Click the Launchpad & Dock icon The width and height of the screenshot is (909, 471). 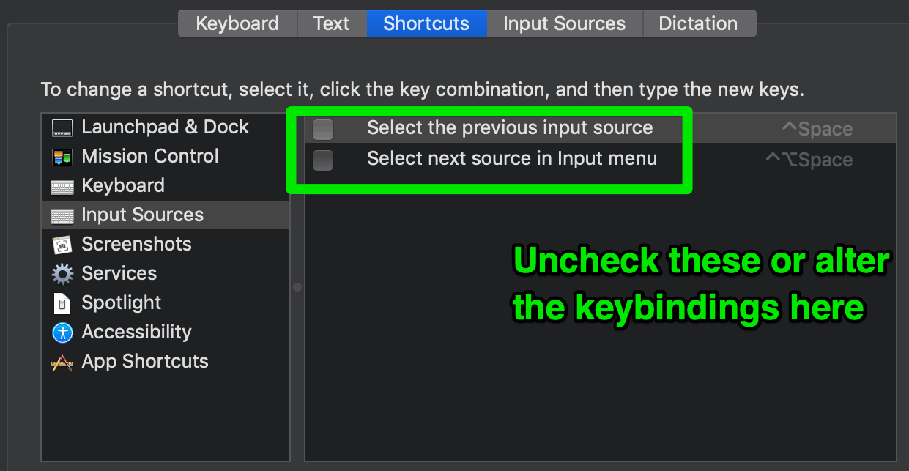(62, 127)
